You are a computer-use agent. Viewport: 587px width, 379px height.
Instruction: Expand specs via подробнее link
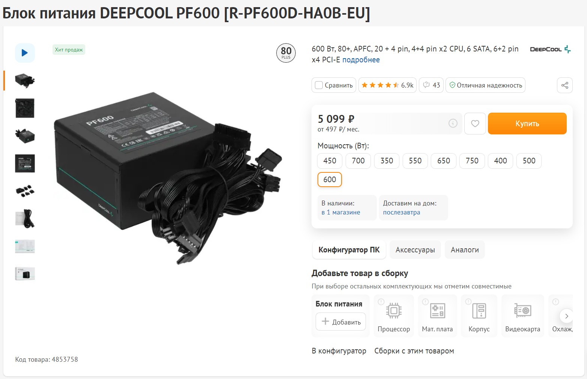[x=361, y=60]
